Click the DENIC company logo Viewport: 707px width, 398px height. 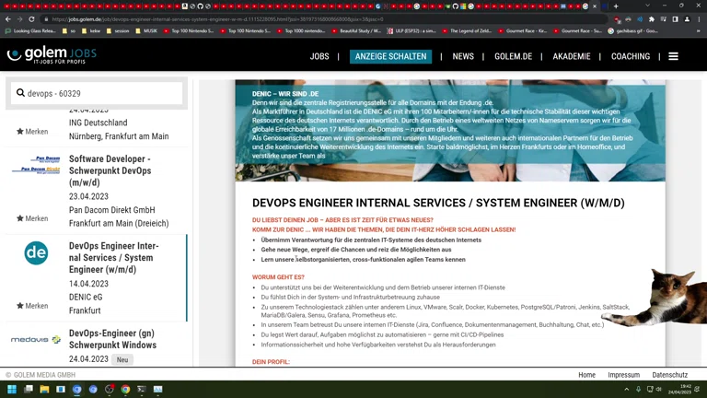(36, 253)
